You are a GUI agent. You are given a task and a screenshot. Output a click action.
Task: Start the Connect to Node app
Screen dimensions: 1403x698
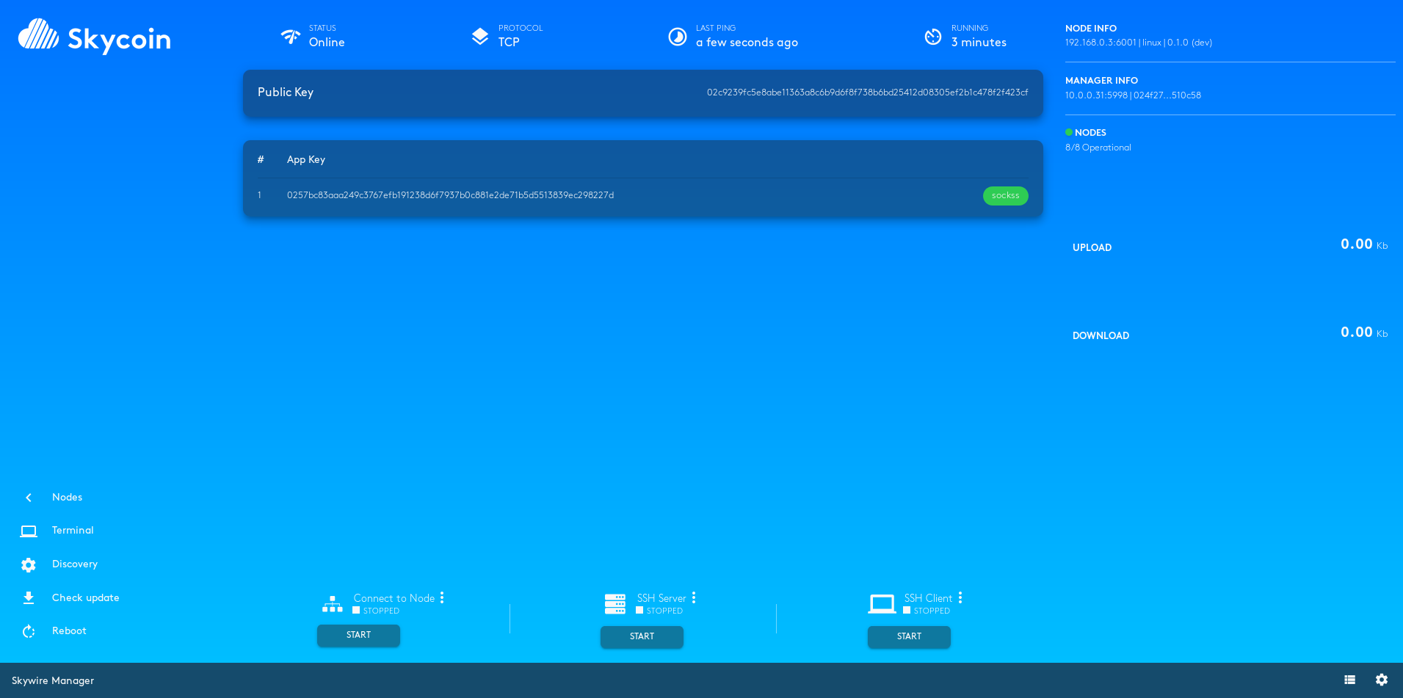358,636
